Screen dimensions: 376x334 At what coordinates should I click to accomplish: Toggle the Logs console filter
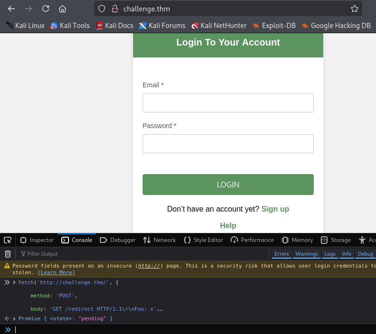tap(330, 254)
